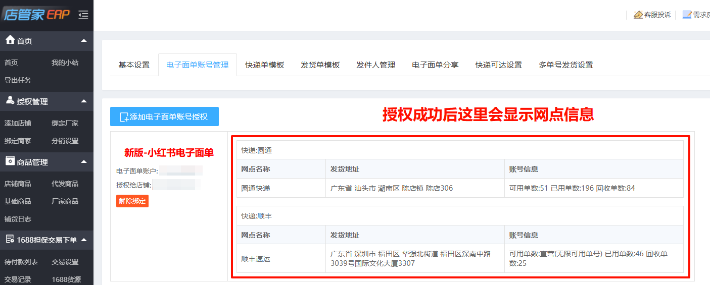Click the 店管家ERP logo
This screenshot has height=285, width=710.
pos(36,15)
